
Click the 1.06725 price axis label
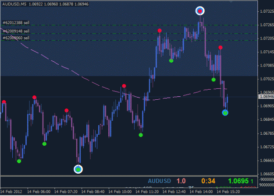tap(267, 147)
